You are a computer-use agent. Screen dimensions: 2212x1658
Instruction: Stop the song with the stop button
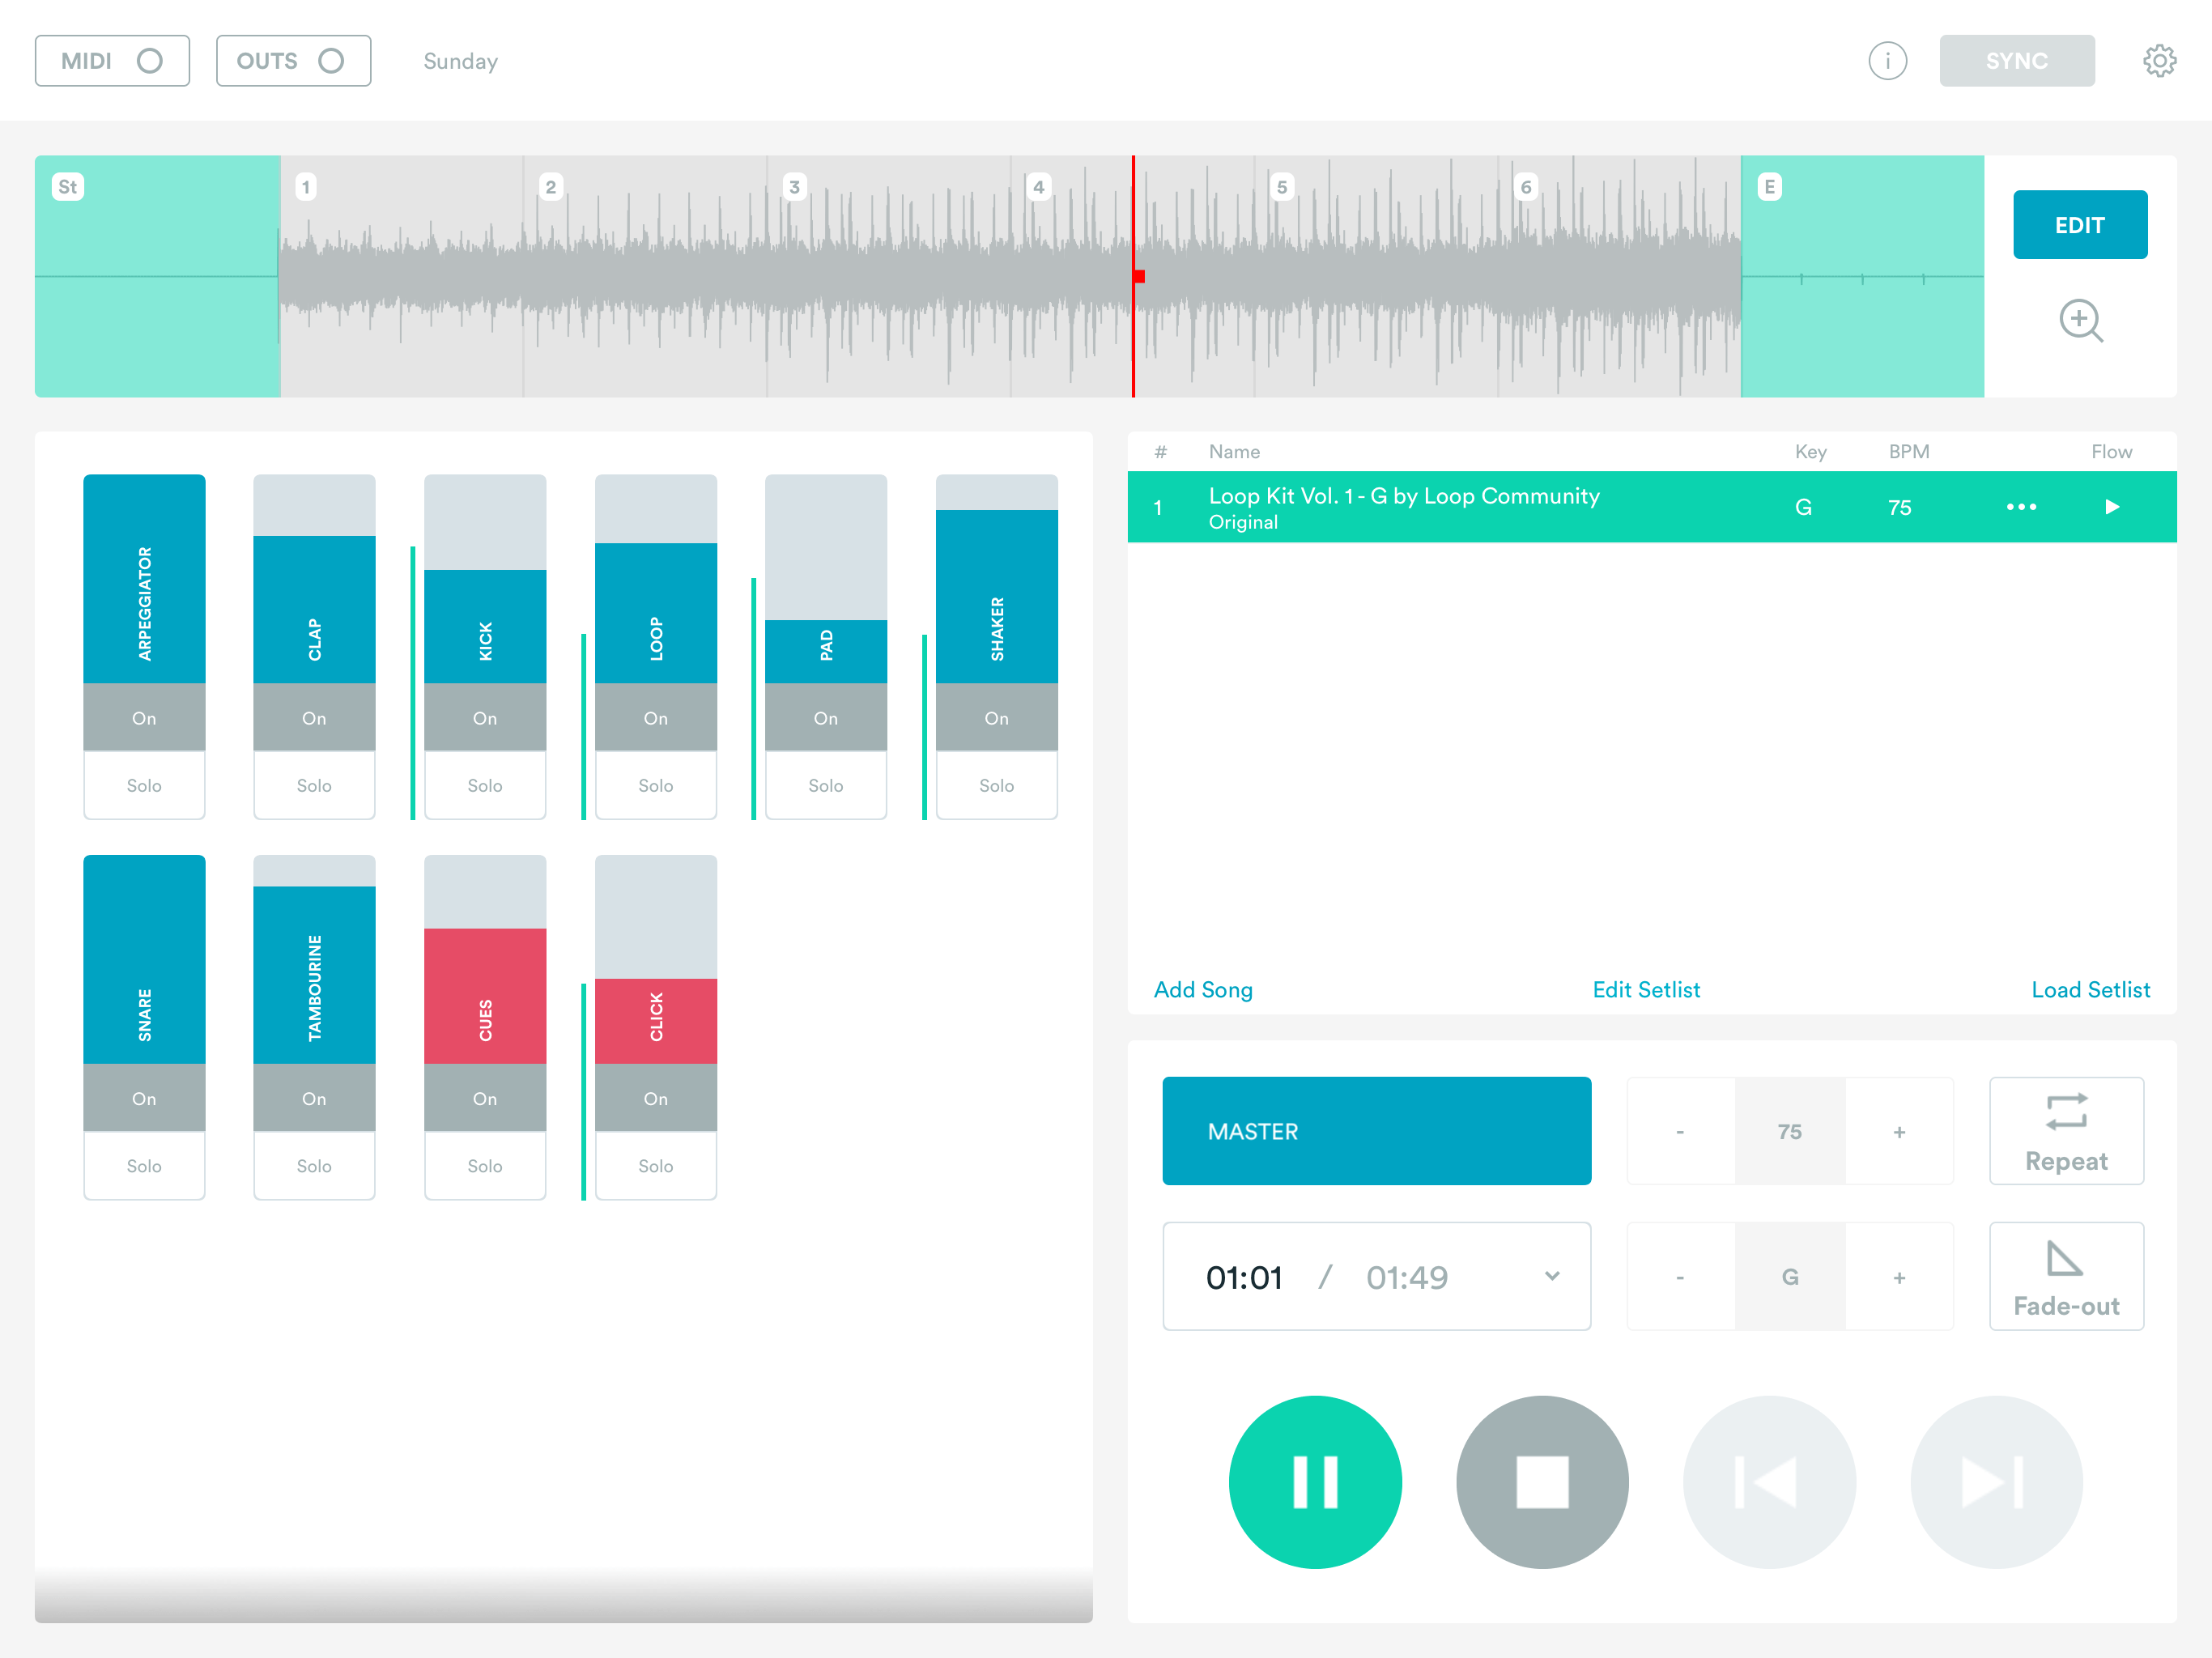click(x=1541, y=1481)
